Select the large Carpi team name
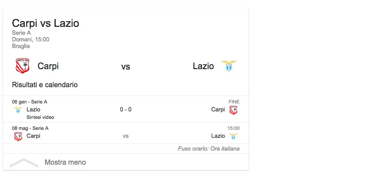 [48, 66]
